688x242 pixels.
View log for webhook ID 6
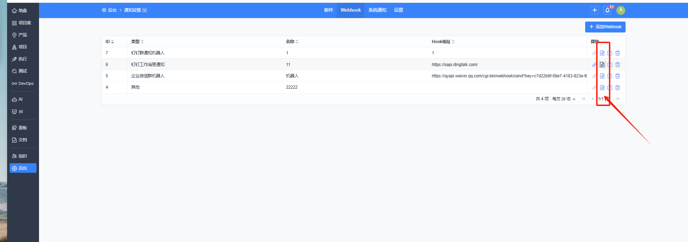(602, 65)
